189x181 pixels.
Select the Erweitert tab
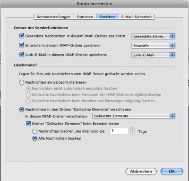[107, 17]
